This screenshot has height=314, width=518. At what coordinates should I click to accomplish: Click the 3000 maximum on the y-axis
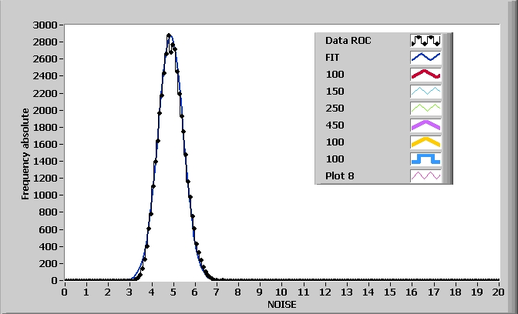(42, 25)
